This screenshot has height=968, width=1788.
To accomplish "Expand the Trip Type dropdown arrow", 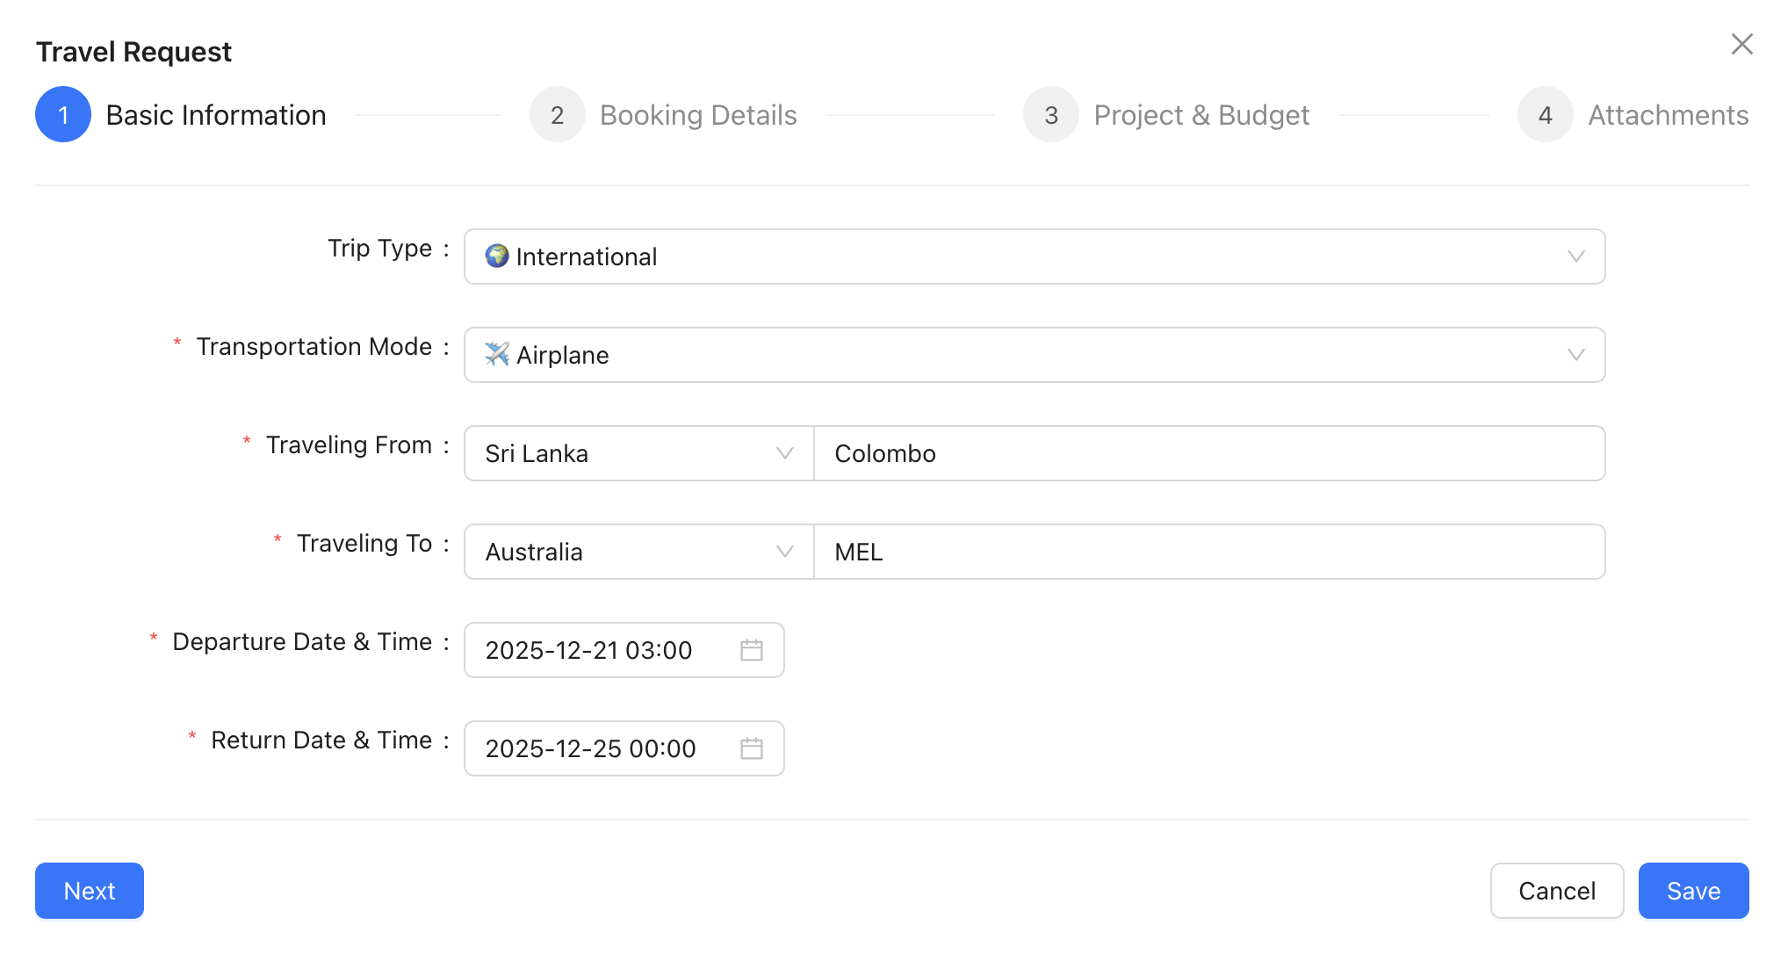I will coord(1575,256).
